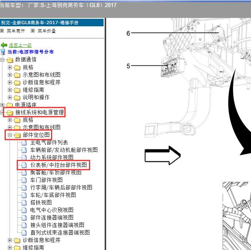The image size is (251, 250).
Task: Click folder icon of 部件定位图
Action: pyautogui.click(x=17, y=135)
